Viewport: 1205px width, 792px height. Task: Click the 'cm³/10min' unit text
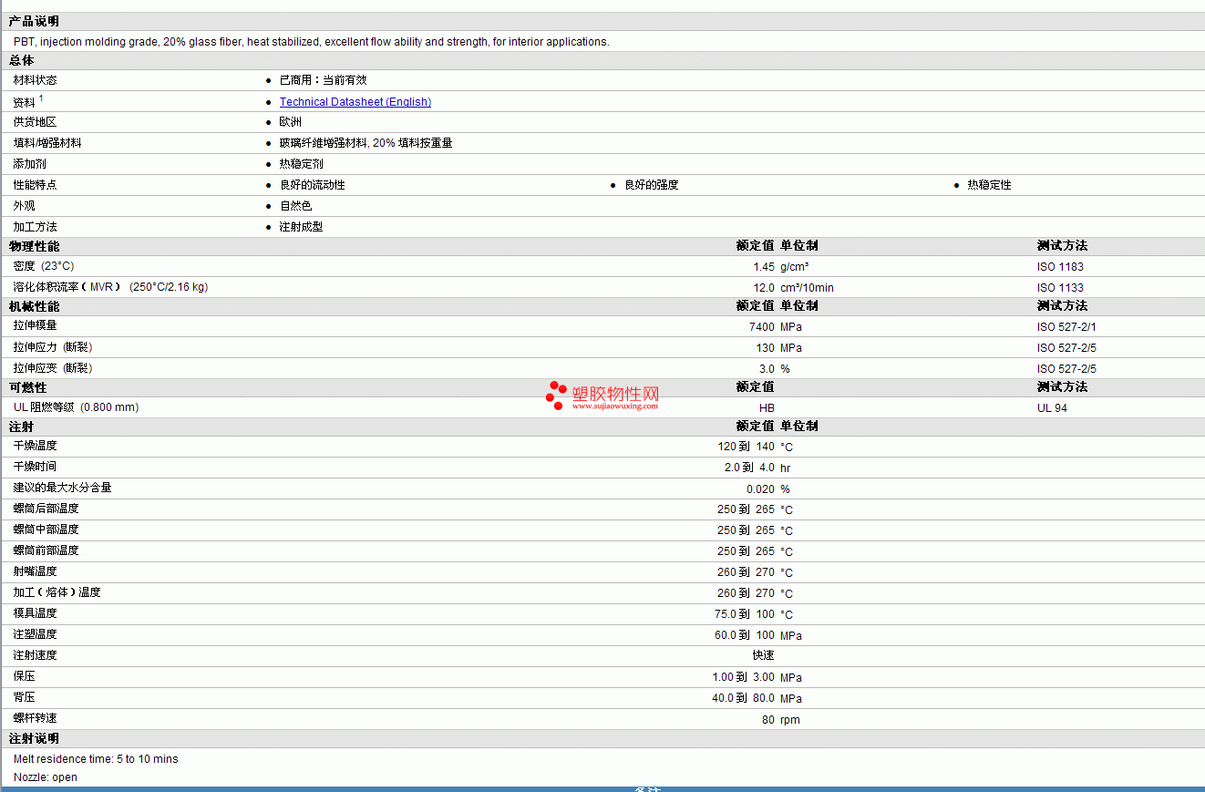[807, 288]
